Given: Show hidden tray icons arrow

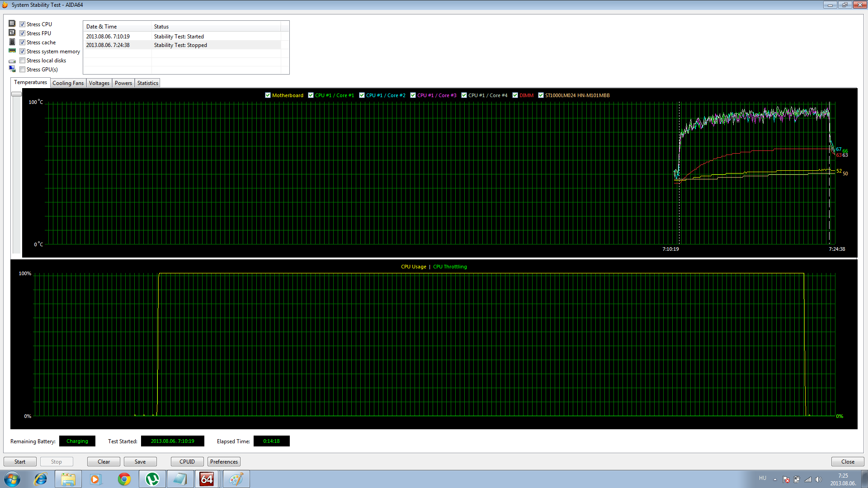Looking at the screenshot, I should click(x=775, y=479).
